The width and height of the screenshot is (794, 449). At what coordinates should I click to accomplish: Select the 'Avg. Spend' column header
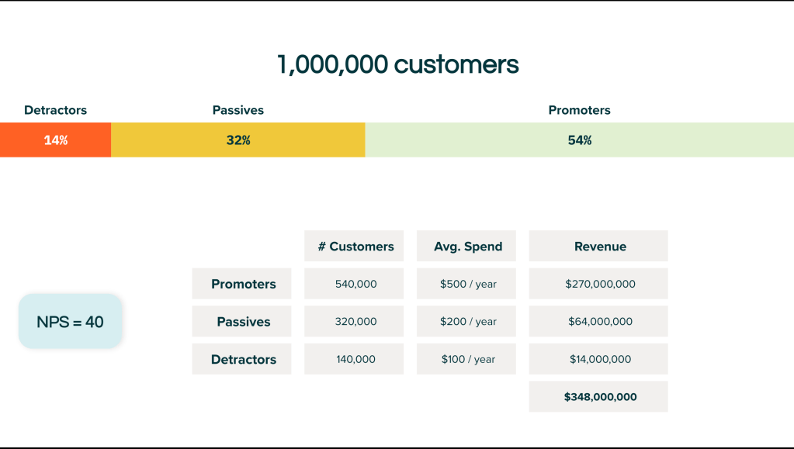pyautogui.click(x=467, y=247)
